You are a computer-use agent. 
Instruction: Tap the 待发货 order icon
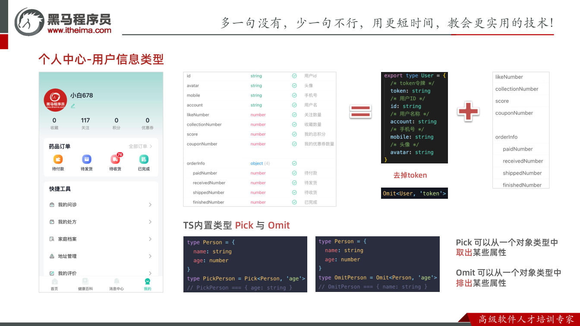86,159
